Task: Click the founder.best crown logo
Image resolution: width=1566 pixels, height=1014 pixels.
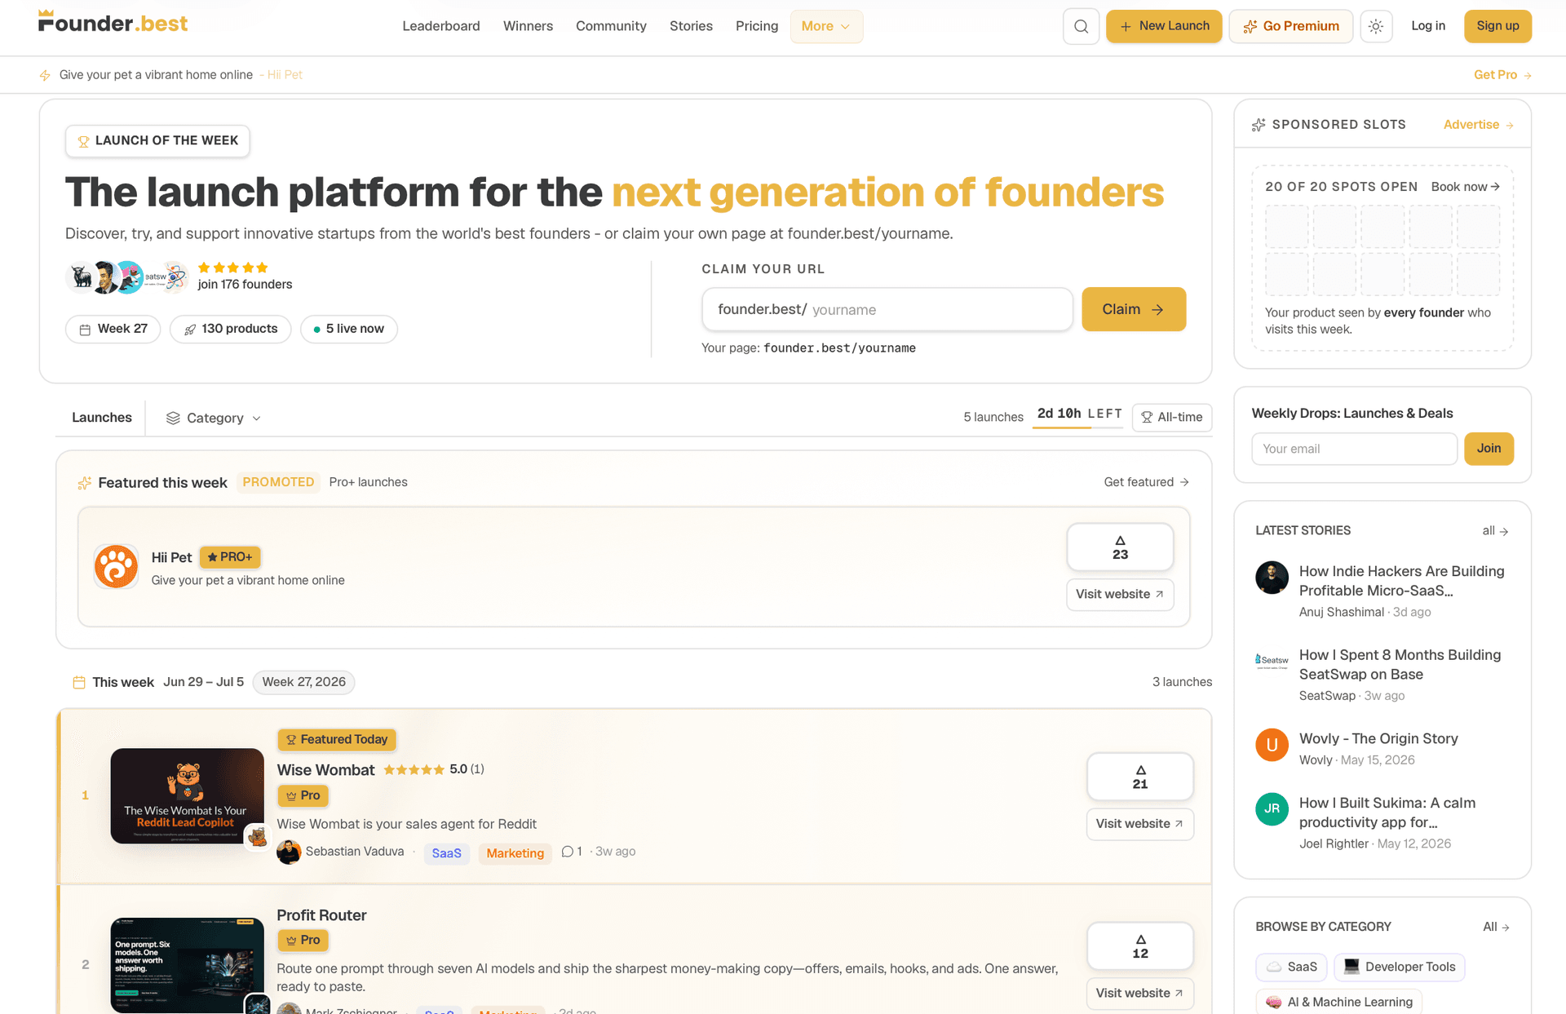Action: pos(113,22)
